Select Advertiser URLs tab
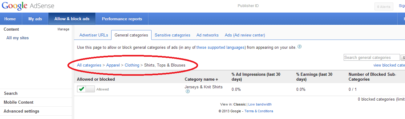The height and width of the screenshot is (119, 405). click(94, 35)
